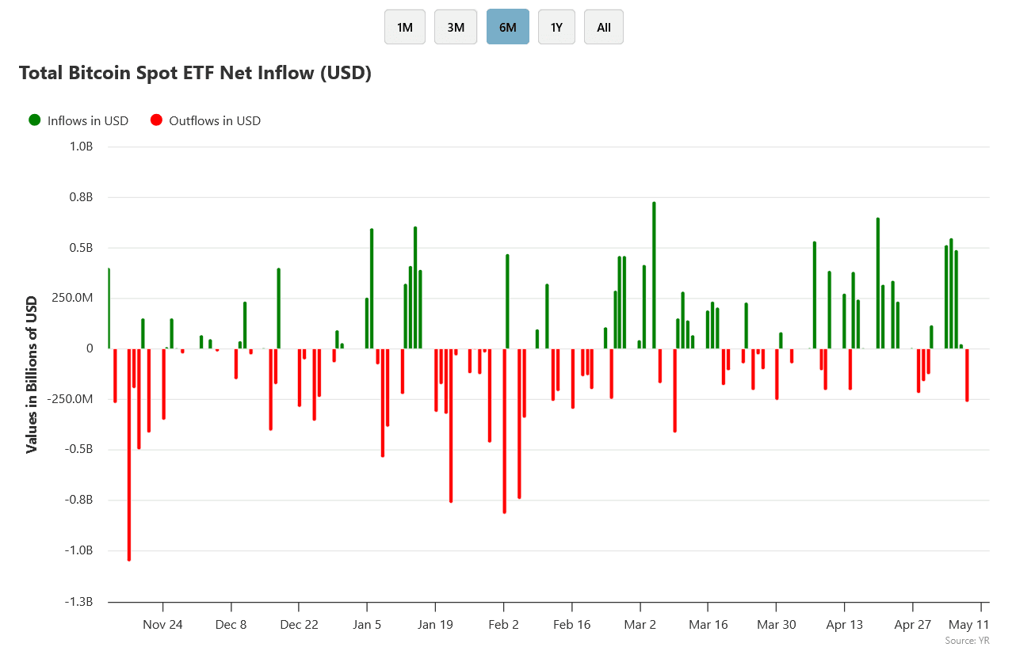
Task: Click the tallest green inflow bar after Mar 2
Action: (x=654, y=275)
